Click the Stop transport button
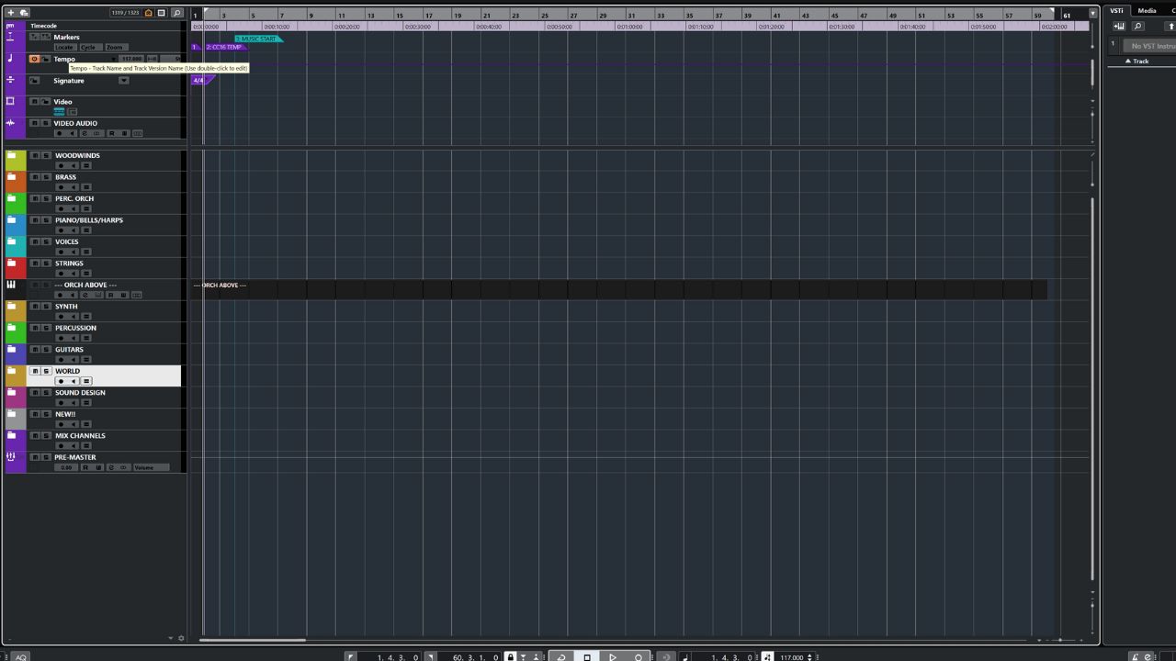Screen dimensions: 1176x661 pyautogui.click(x=587, y=657)
